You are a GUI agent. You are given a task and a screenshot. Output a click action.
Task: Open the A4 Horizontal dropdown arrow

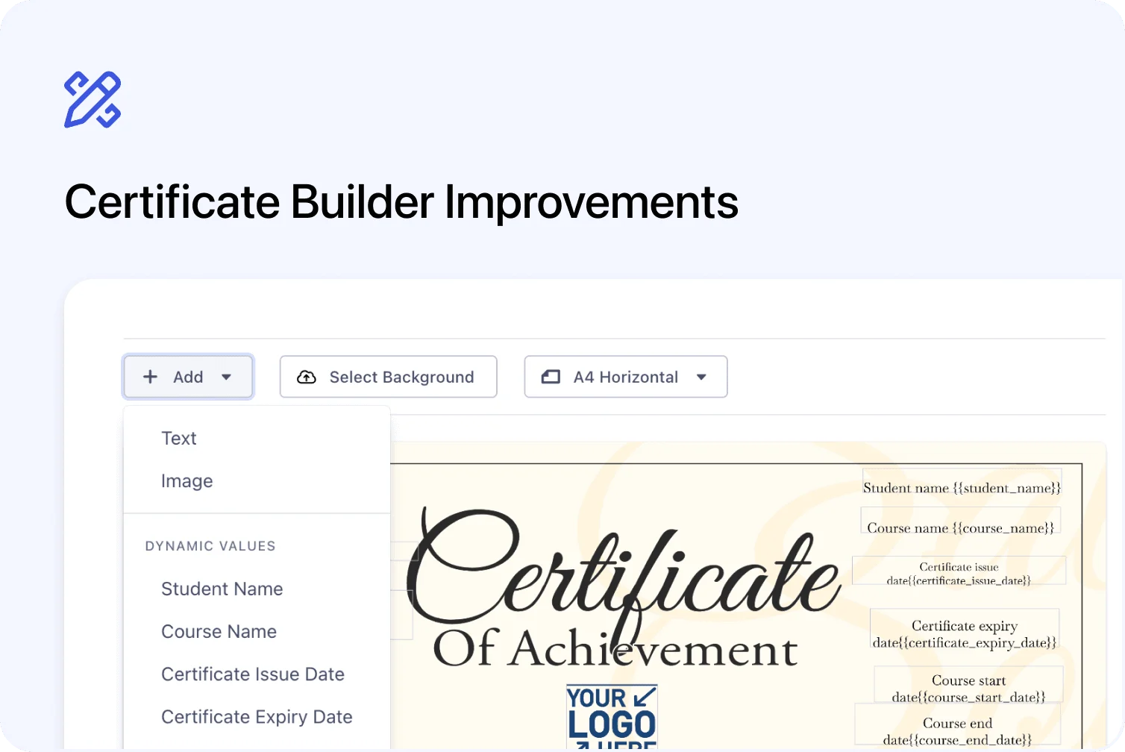701,377
